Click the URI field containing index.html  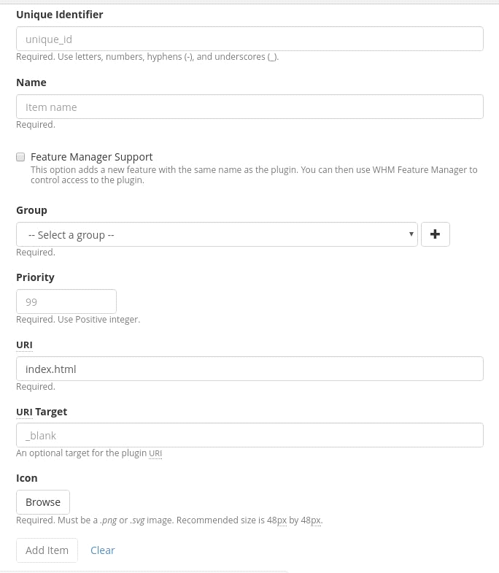click(x=249, y=369)
